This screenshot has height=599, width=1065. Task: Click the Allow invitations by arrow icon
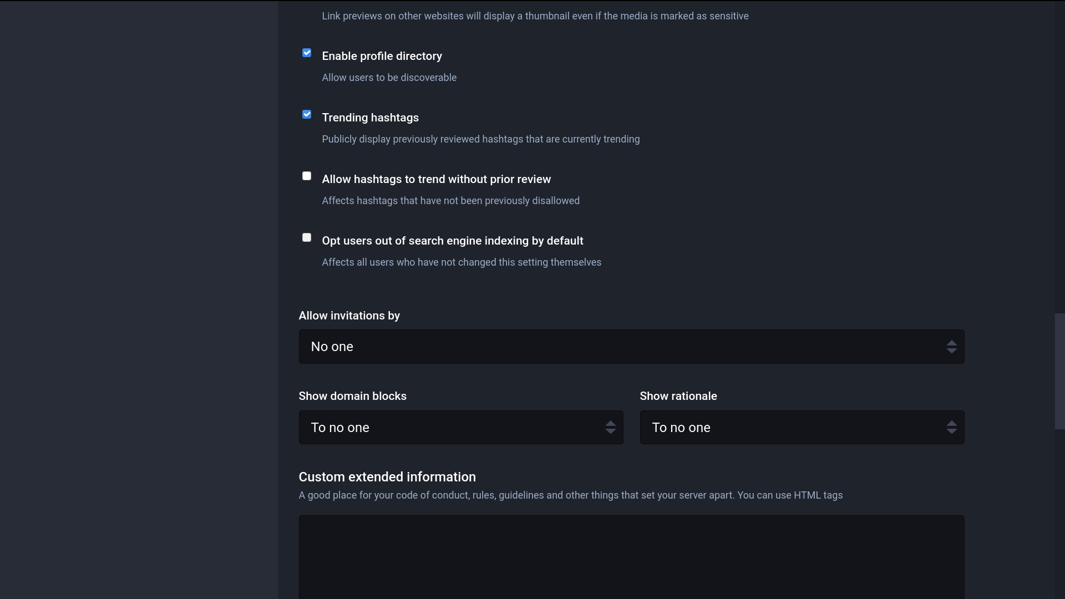[951, 347]
